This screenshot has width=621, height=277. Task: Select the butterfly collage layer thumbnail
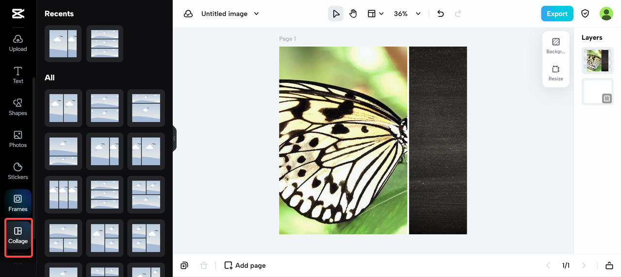click(598, 61)
